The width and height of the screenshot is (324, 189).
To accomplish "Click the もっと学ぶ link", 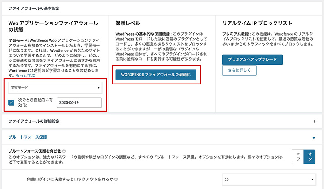I will coord(25,75).
